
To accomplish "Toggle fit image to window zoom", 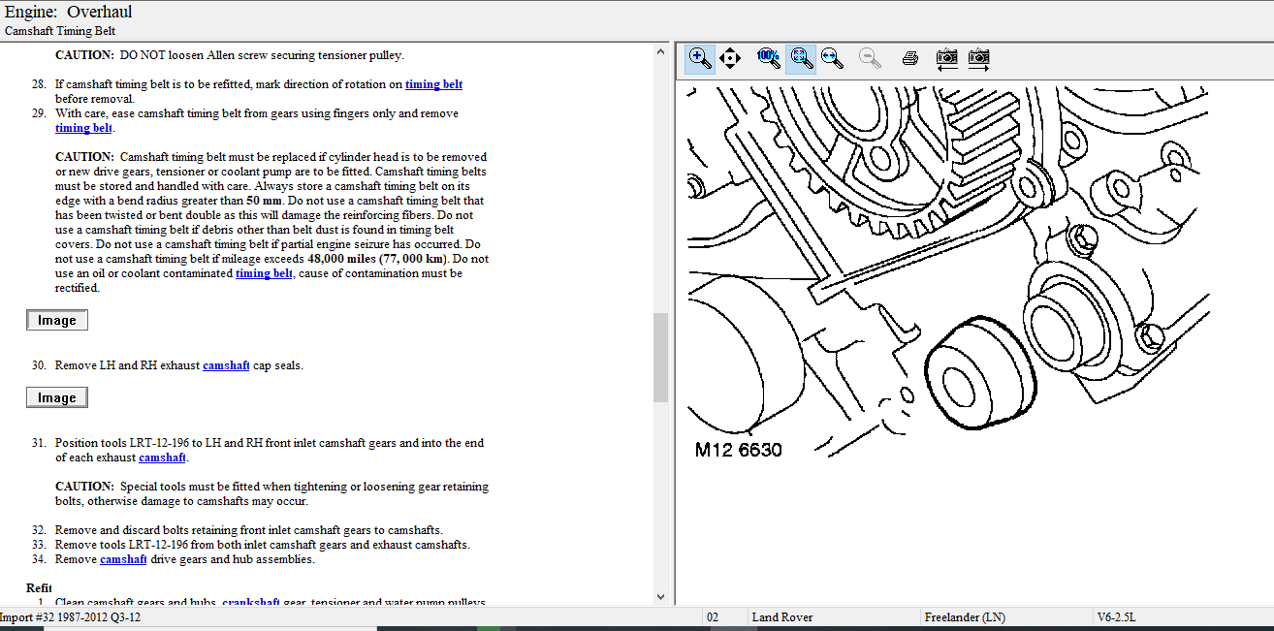I will tap(801, 58).
